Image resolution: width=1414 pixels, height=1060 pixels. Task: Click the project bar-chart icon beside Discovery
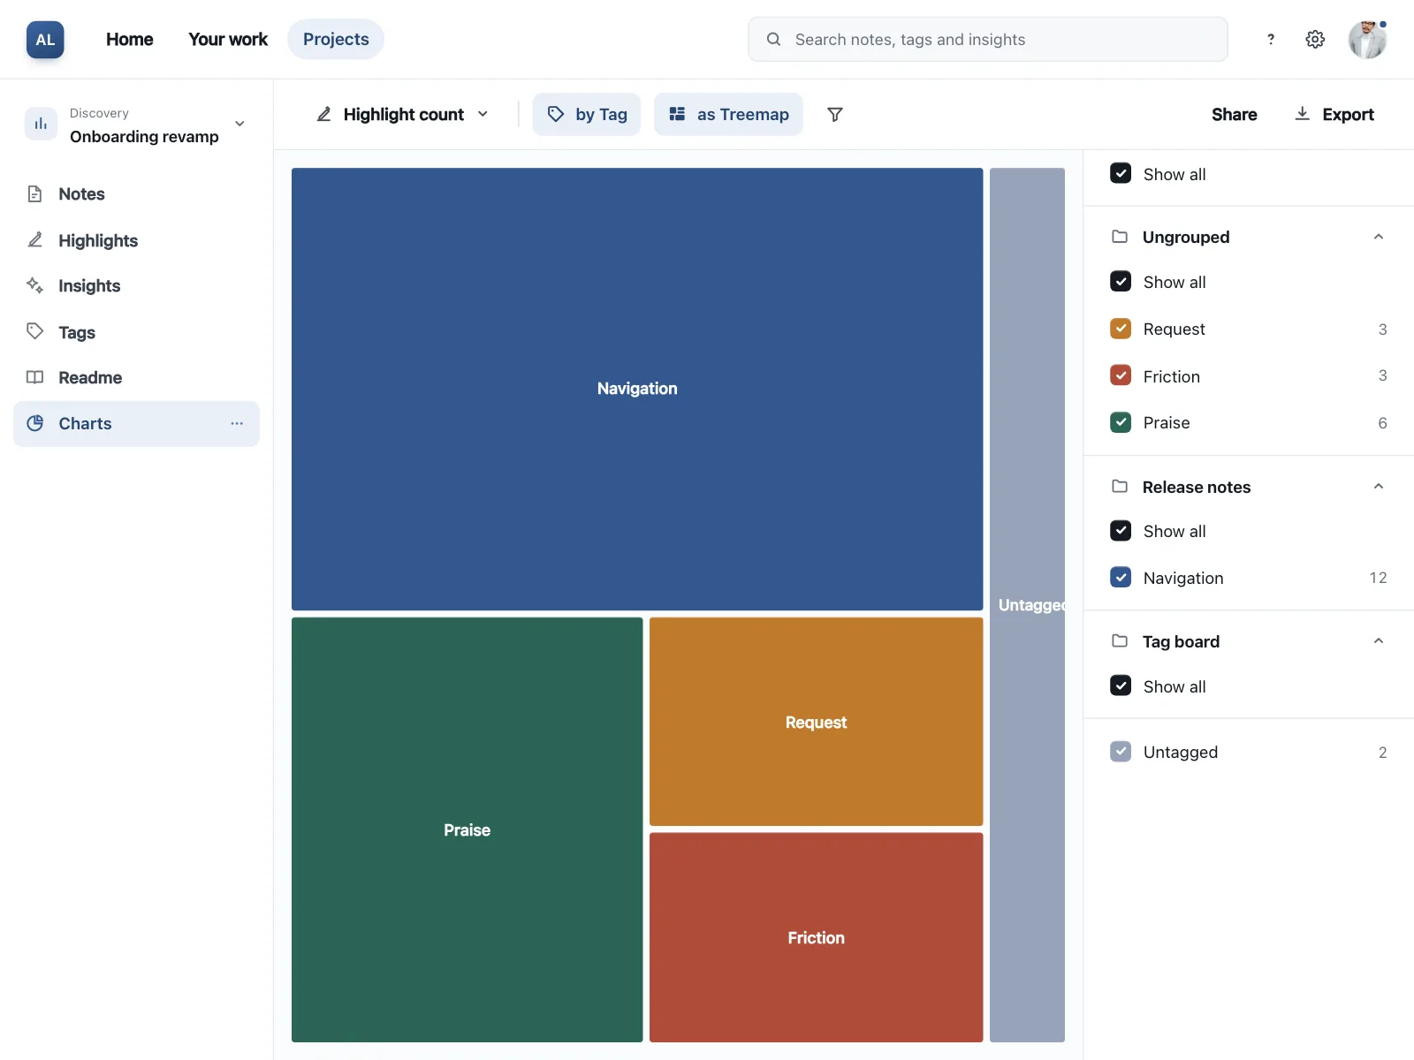[x=41, y=124]
